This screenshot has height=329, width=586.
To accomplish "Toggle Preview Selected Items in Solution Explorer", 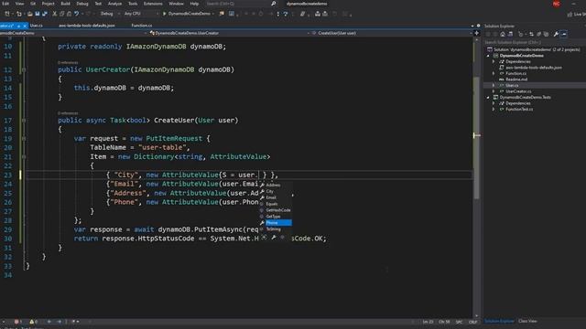I will (564, 35).
